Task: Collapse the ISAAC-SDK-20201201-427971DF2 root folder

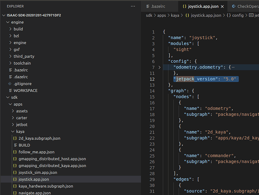Action: pyautogui.click(x=4, y=15)
